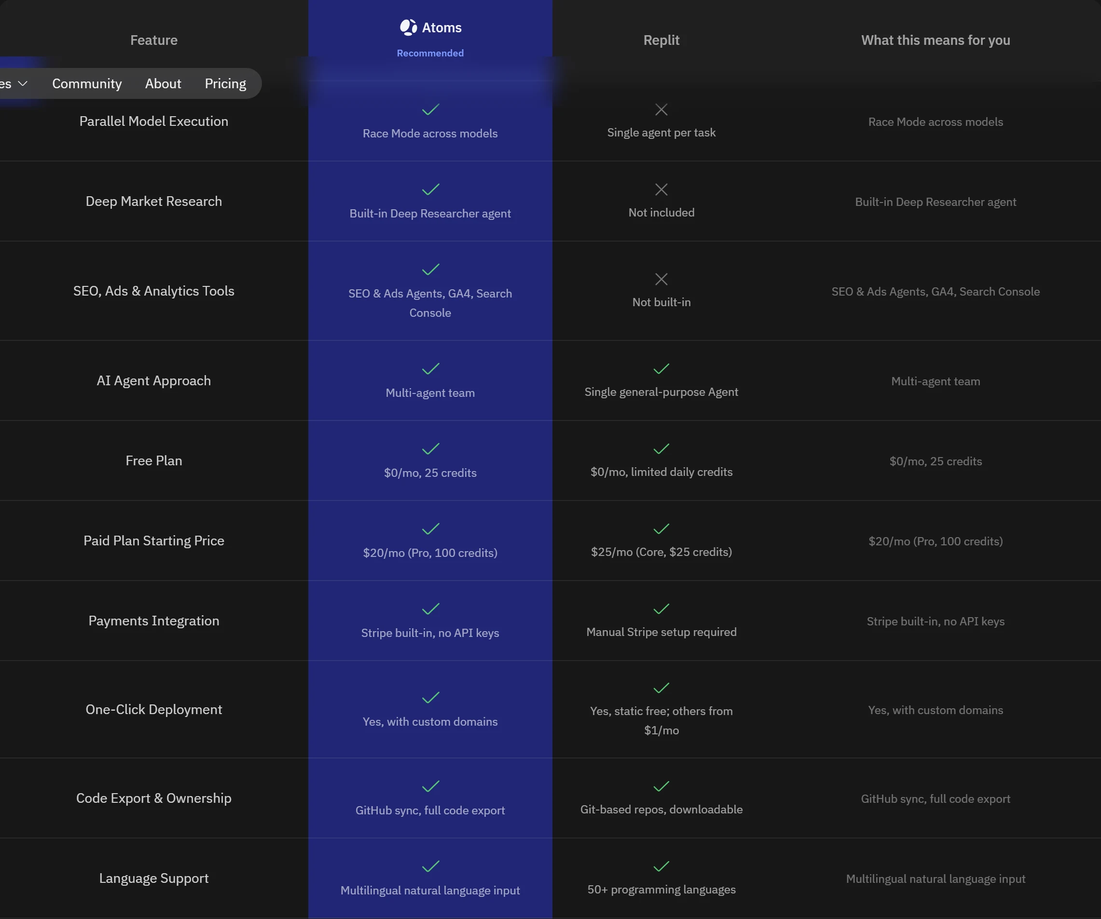Click the Replit X mark for Deep Market Research
This screenshot has width=1101, height=919.
click(661, 189)
